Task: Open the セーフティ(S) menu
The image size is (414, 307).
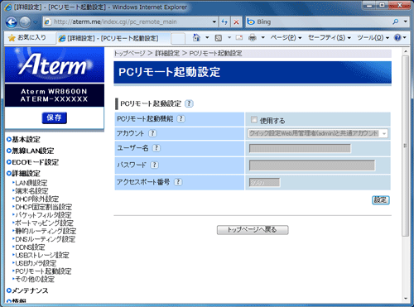Action: coord(329,38)
